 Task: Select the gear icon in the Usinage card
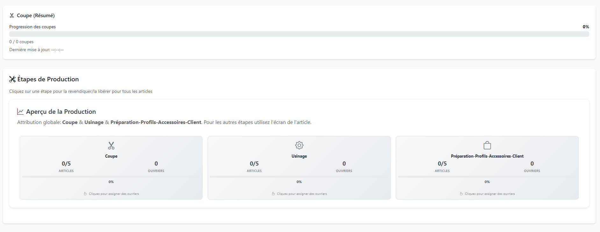pos(299,145)
